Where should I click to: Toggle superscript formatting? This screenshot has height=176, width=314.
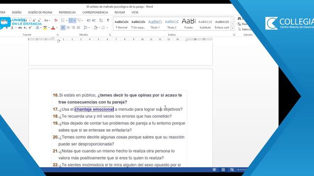[30, 27]
